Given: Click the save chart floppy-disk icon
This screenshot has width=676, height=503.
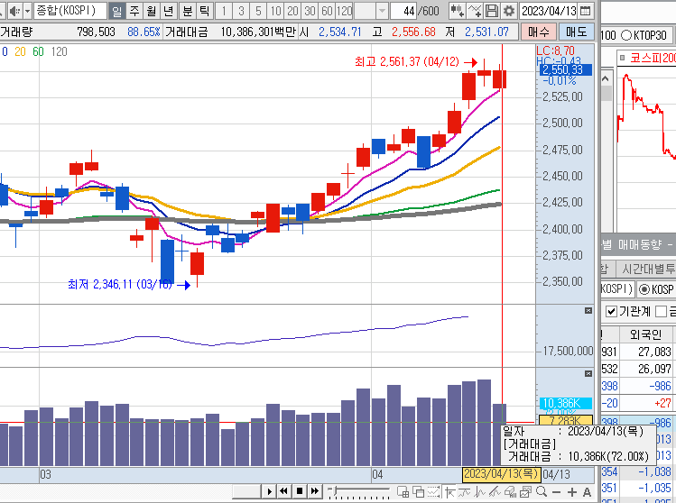Looking at the screenshot, I should click(492, 11).
